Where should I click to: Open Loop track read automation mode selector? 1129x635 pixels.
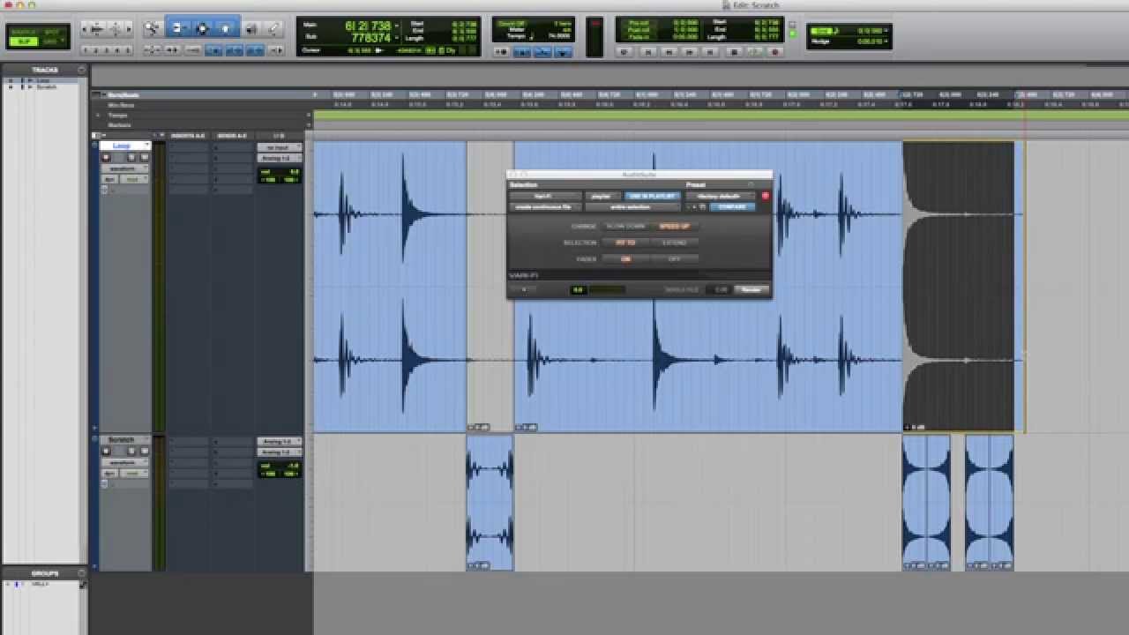(x=134, y=179)
